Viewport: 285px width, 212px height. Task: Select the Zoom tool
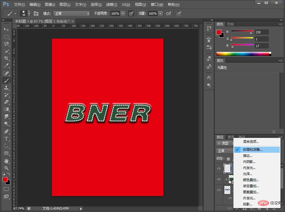(x=6, y=168)
